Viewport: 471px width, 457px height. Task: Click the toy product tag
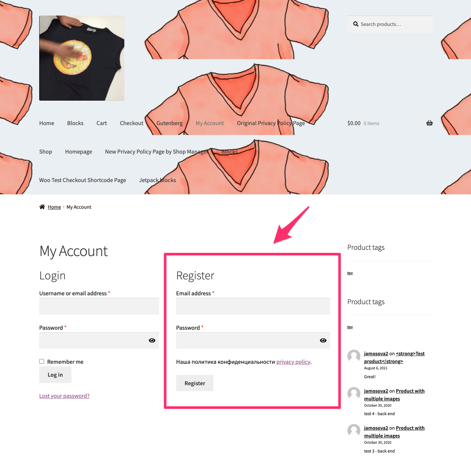tap(350, 273)
